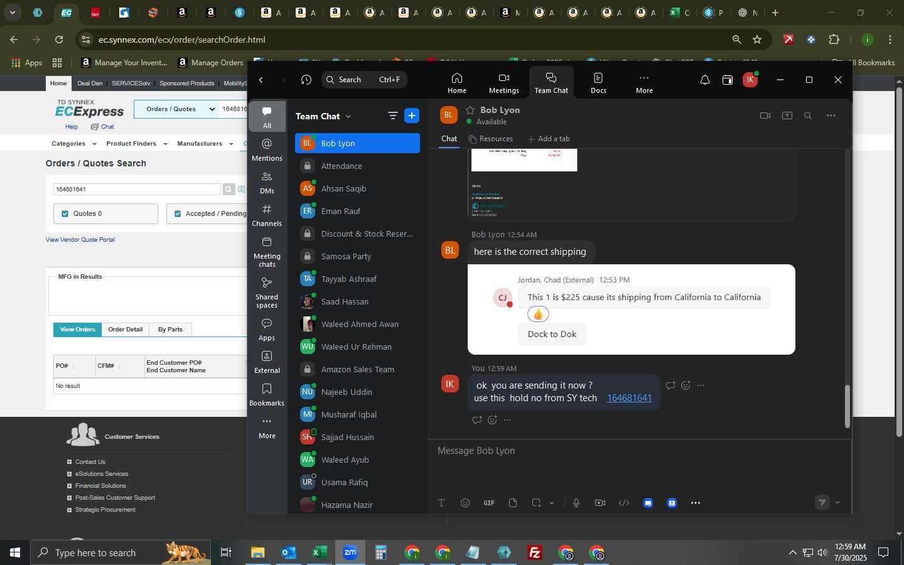Toggle the Quotes 0 checkbox

pos(65,213)
